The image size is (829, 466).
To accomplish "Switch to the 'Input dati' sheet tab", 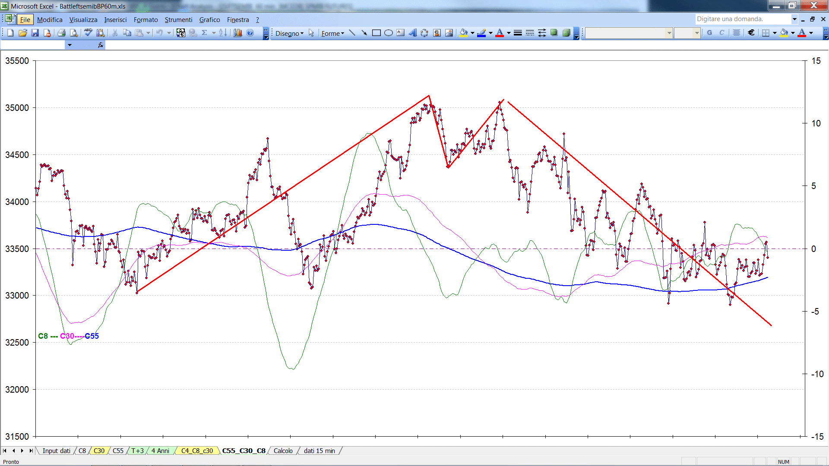I will click(x=56, y=450).
